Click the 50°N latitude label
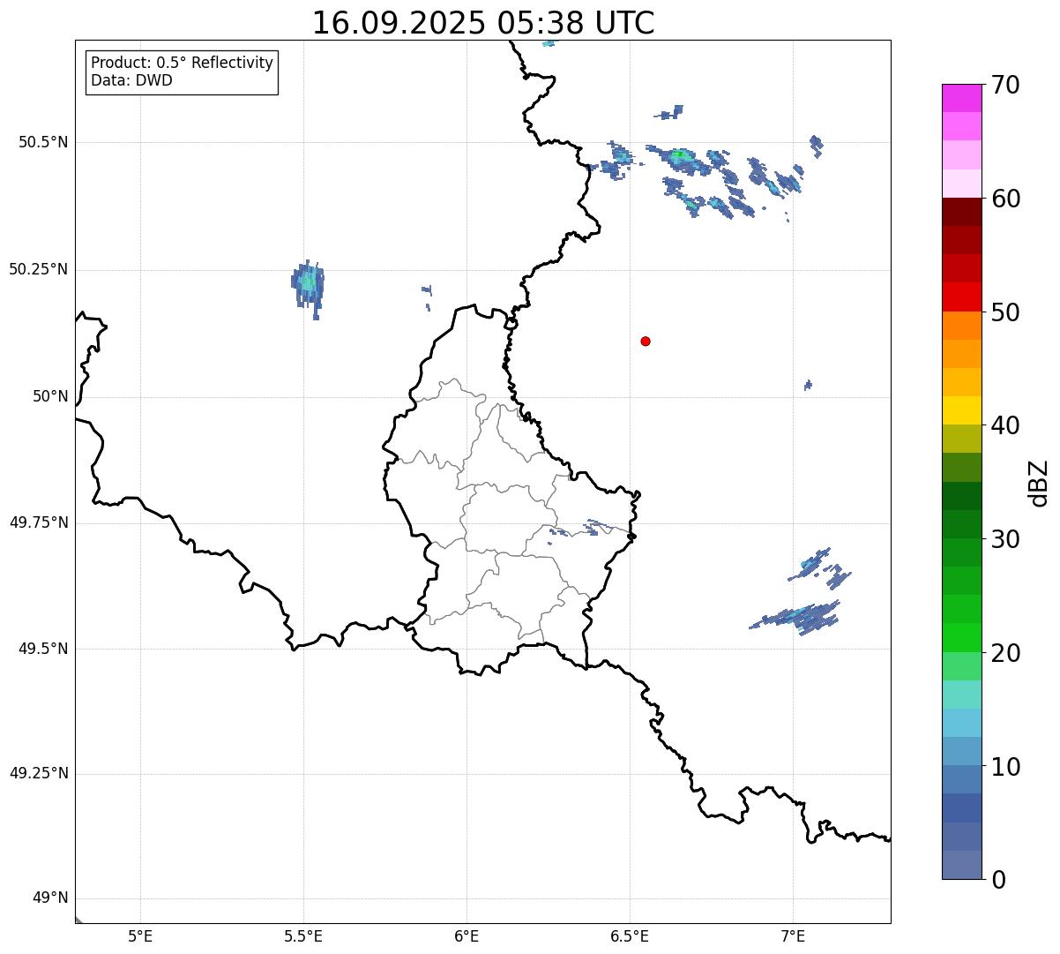 click(x=50, y=396)
